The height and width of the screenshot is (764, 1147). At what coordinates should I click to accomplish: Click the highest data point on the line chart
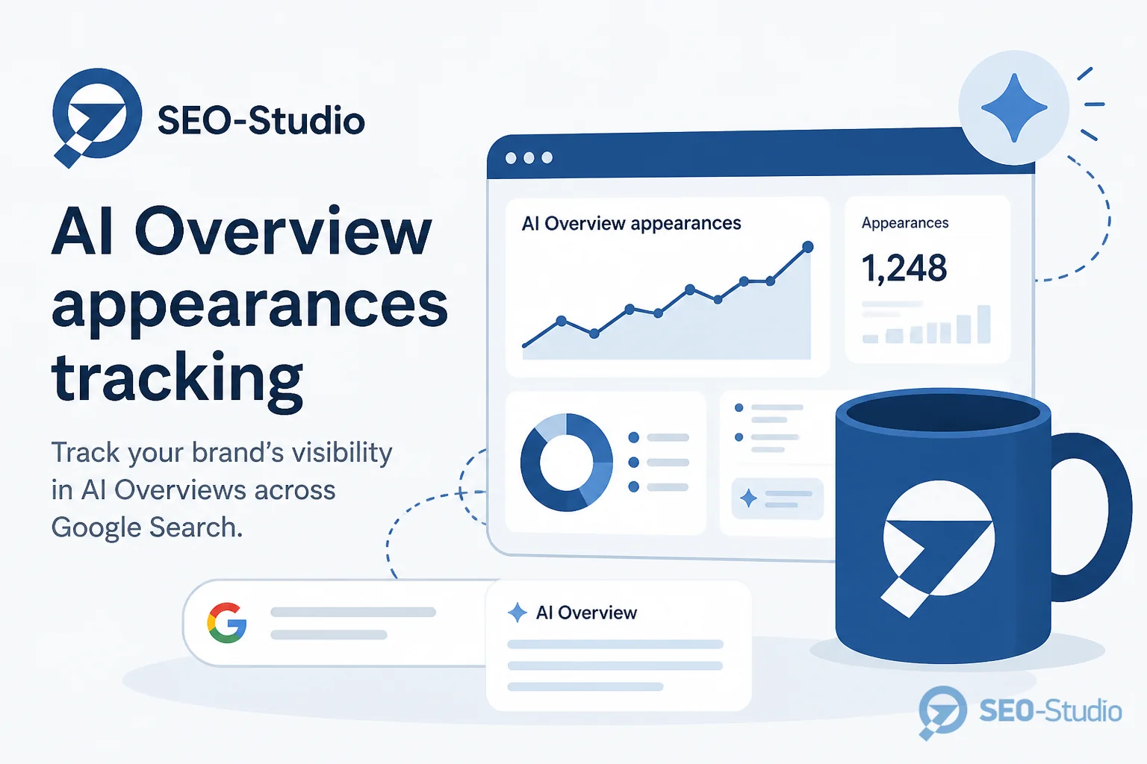[807, 247]
